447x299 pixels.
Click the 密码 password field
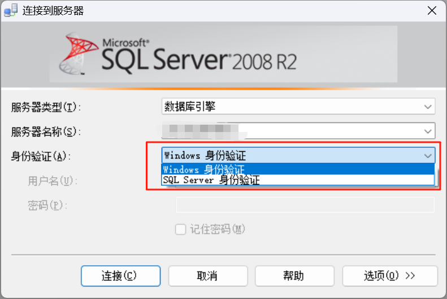(x=305, y=205)
